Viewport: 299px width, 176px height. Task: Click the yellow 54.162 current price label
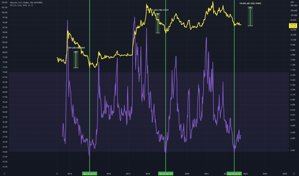pos(293,26)
